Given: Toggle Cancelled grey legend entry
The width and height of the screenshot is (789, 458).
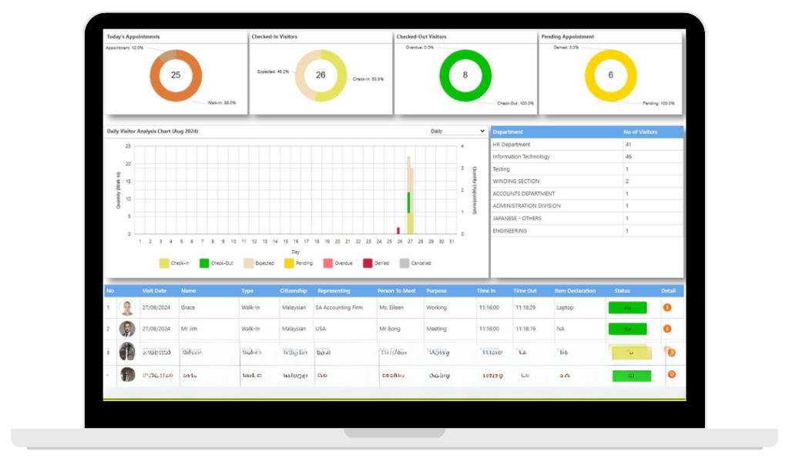Looking at the screenshot, I should 415,263.
